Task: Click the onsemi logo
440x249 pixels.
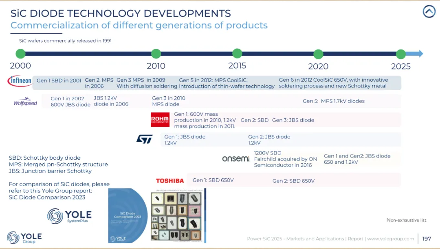Action: [236, 159]
